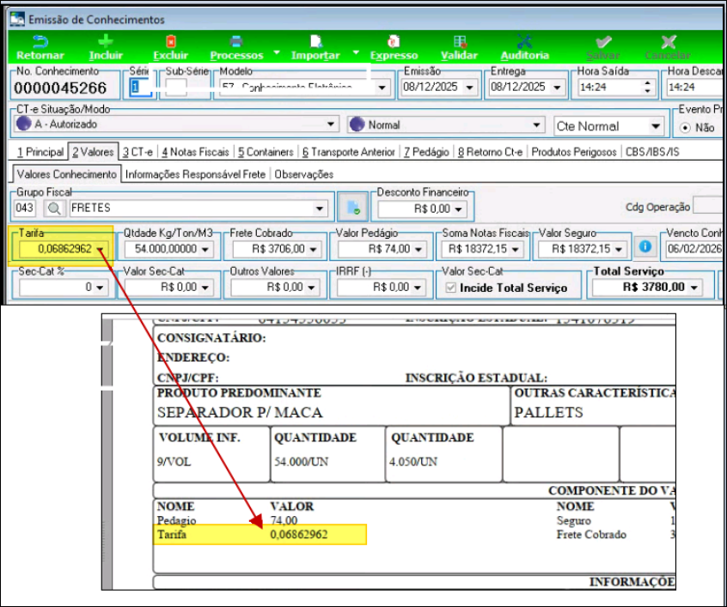The width and height of the screenshot is (727, 607).
Task: Adjust the Hora Saída time spinner
Action: [x=647, y=87]
